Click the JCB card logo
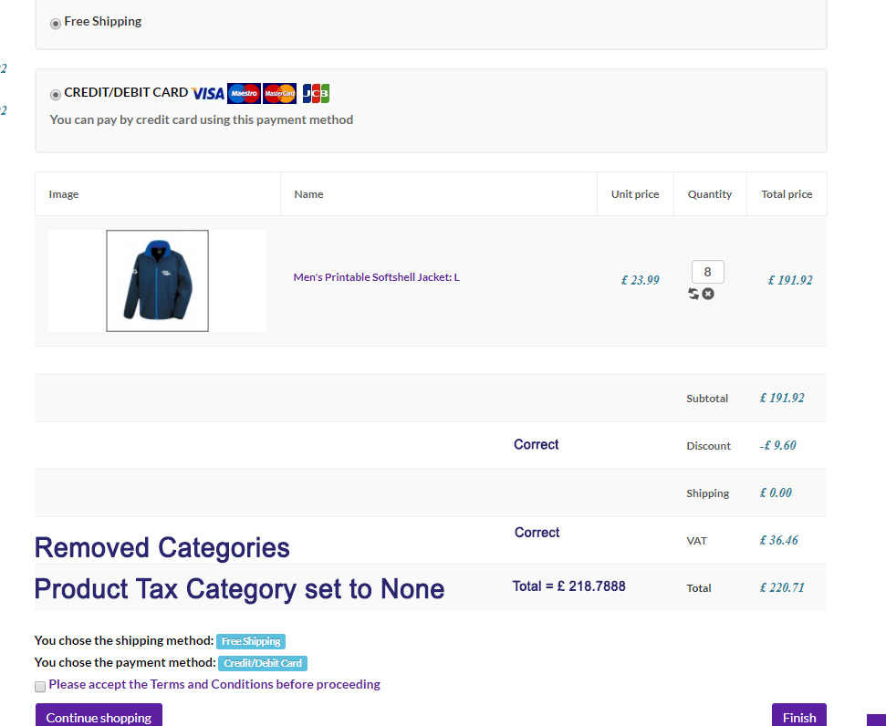886x726 pixels. [x=316, y=93]
